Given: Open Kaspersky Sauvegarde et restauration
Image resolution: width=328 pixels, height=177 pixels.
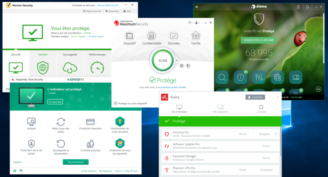Looking at the screenshot, I should click(61, 144).
